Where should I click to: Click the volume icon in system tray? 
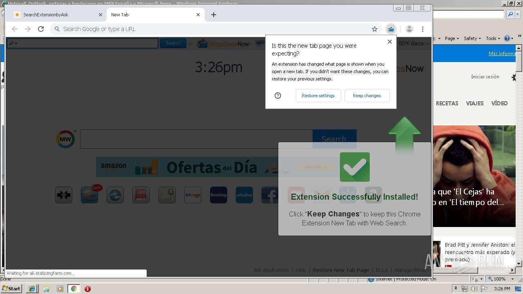(474, 289)
